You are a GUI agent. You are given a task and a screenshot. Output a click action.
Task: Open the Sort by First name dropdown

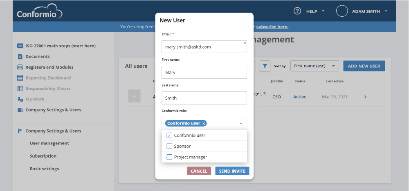pyautogui.click(x=315, y=66)
